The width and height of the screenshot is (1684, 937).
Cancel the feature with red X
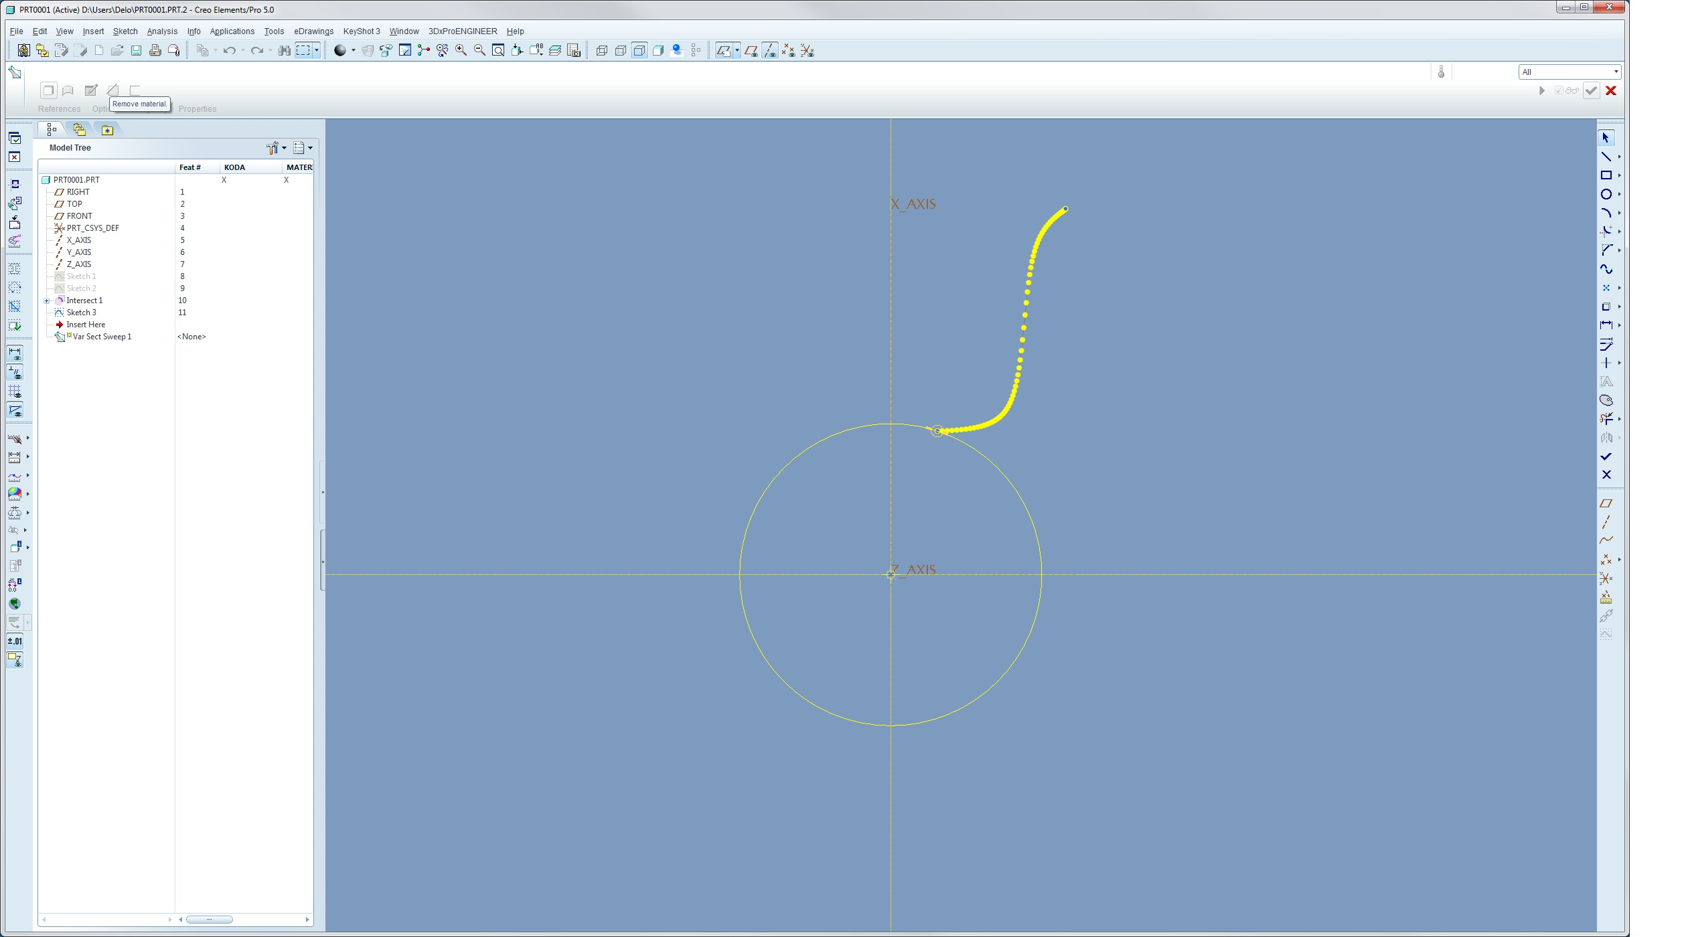pyautogui.click(x=1611, y=90)
